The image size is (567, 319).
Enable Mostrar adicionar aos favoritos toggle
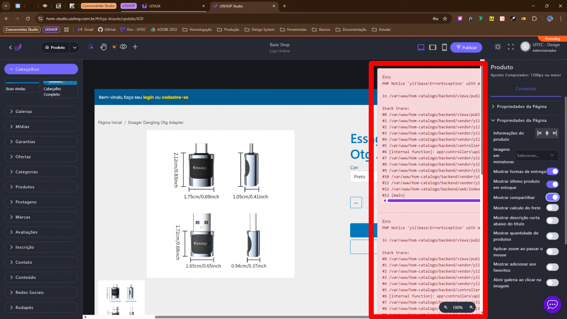tap(552, 267)
